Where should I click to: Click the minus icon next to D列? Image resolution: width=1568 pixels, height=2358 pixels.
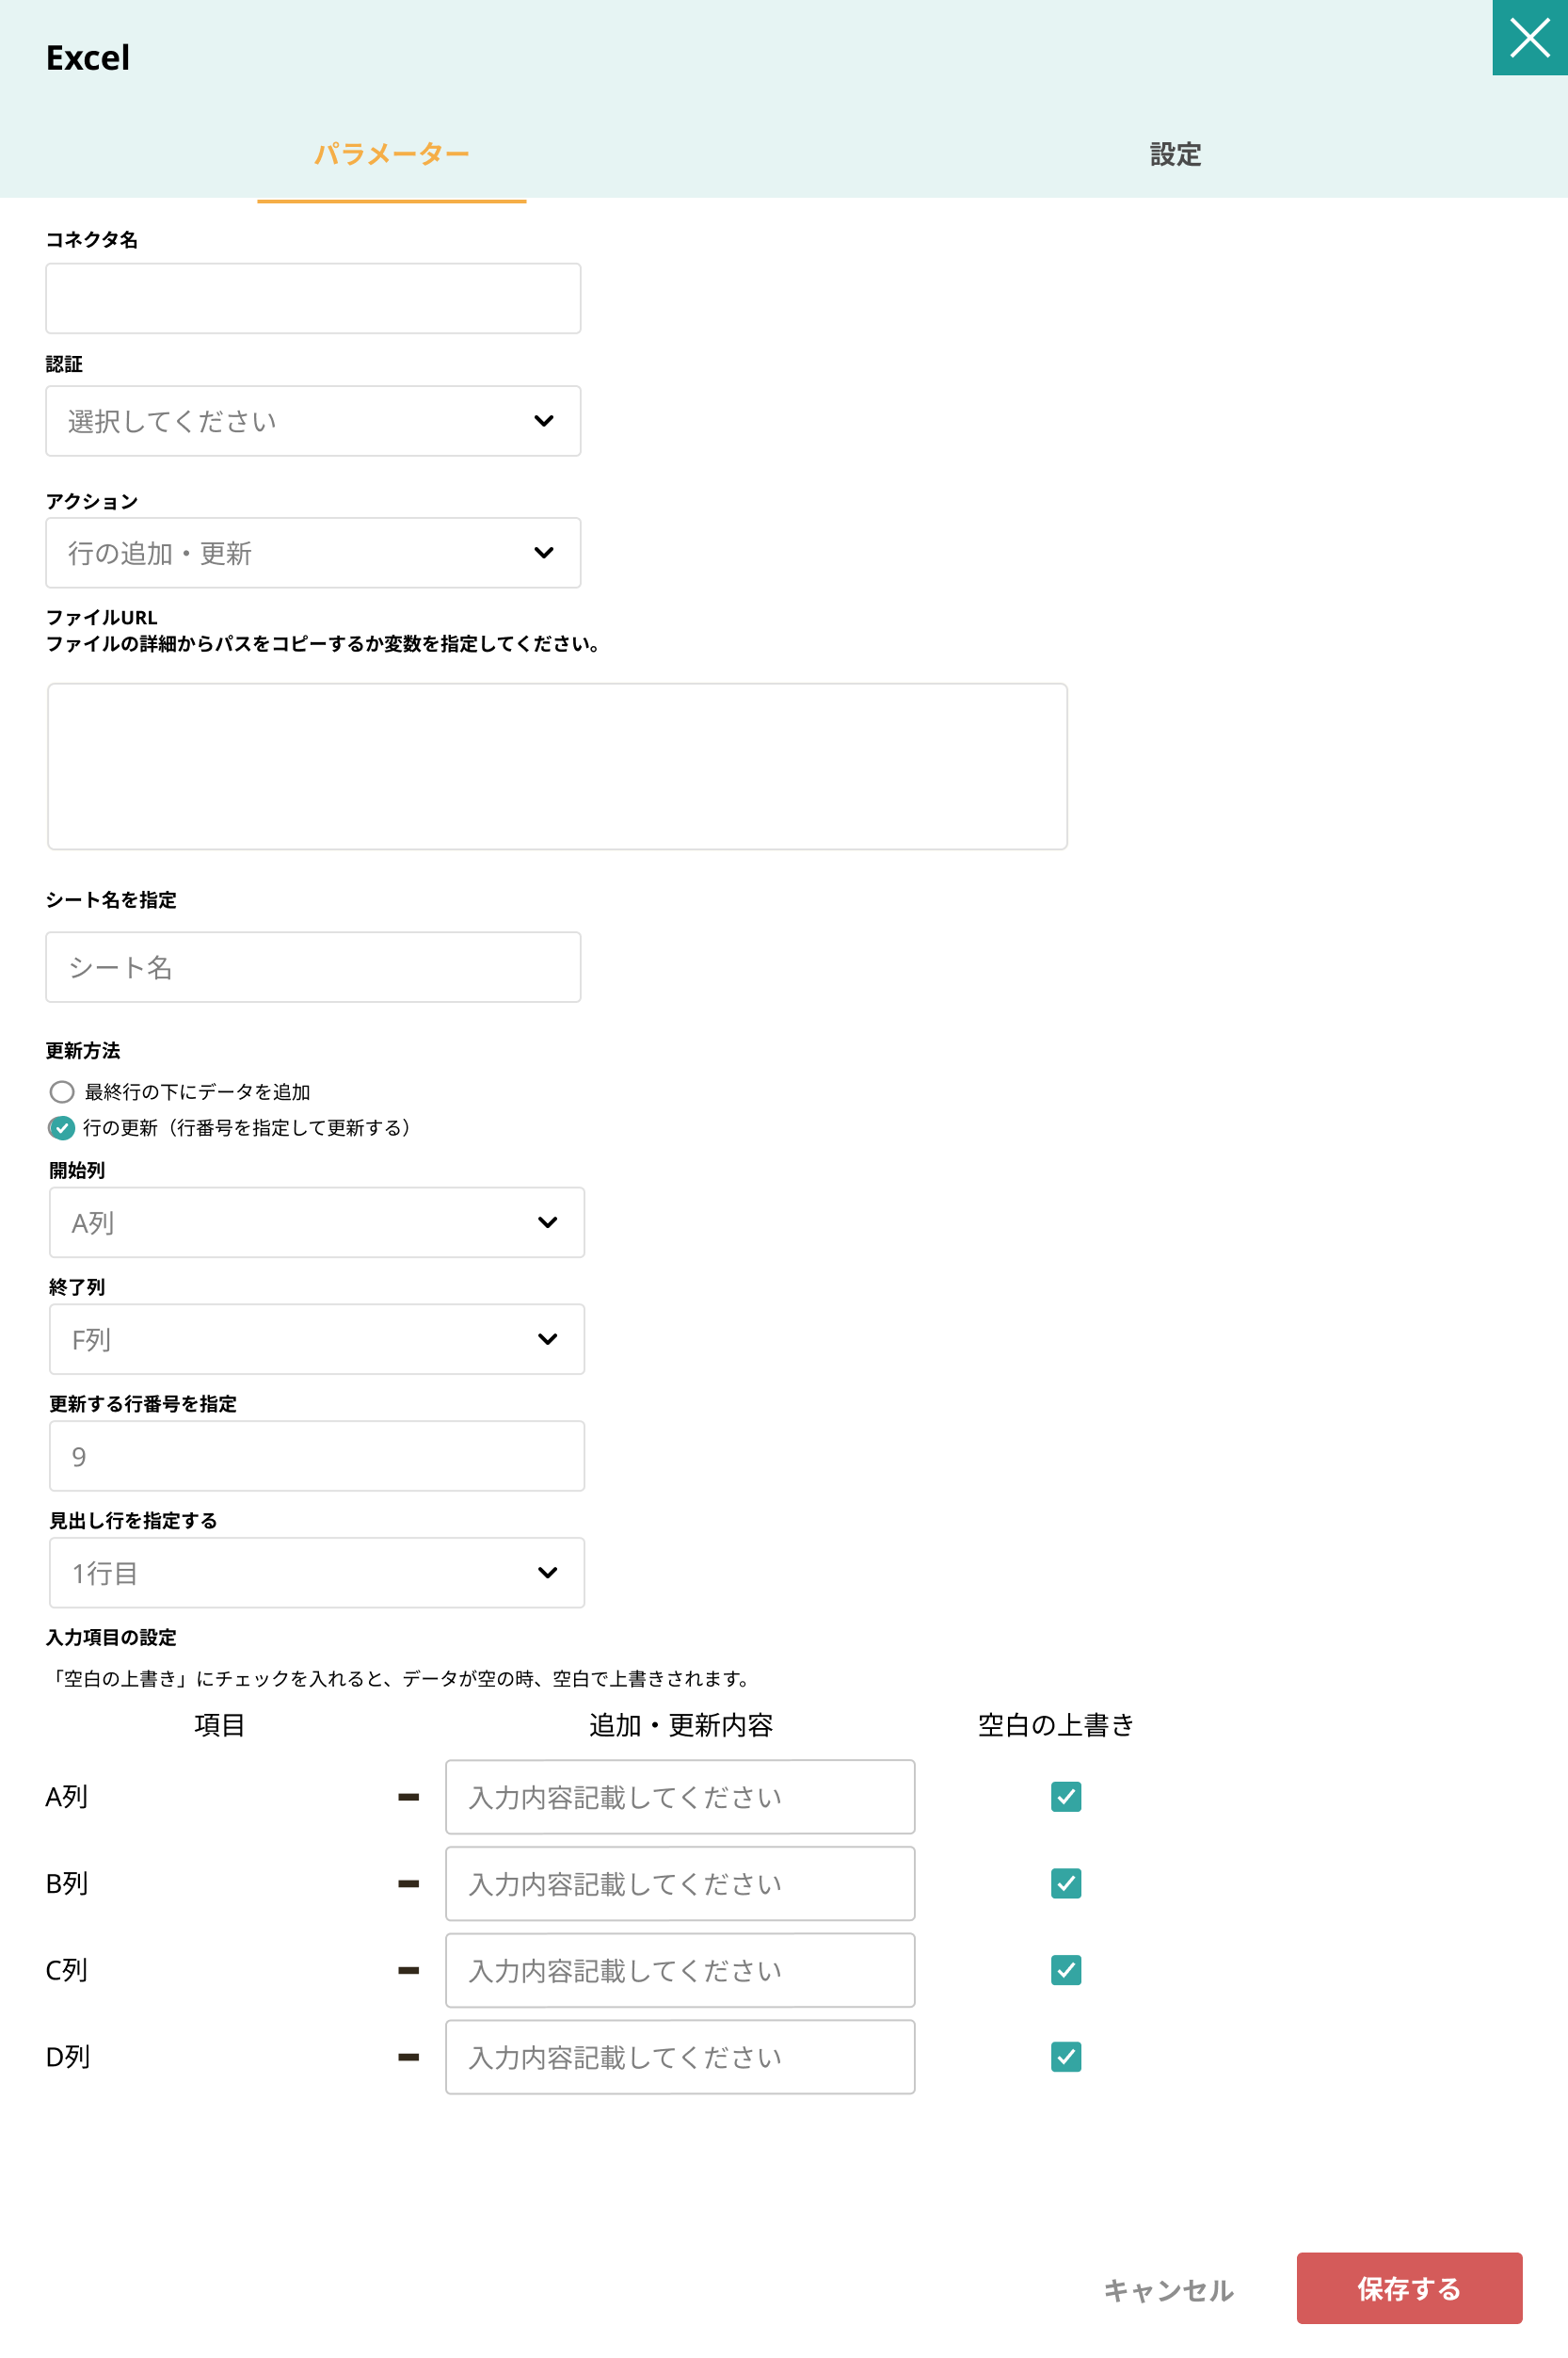point(408,2058)
